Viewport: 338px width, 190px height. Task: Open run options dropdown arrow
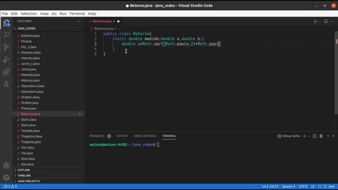point(320,21)
